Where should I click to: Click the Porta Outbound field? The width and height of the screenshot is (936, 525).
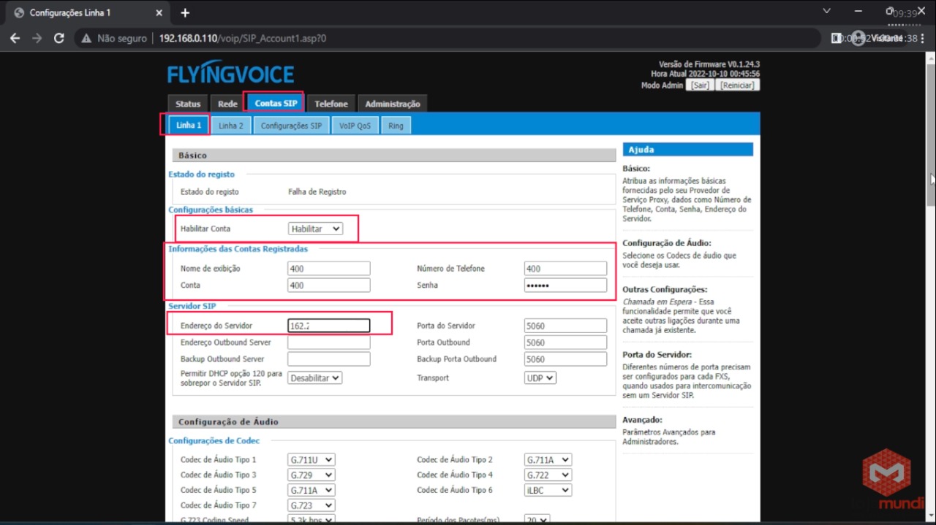(x=566, y=342)
